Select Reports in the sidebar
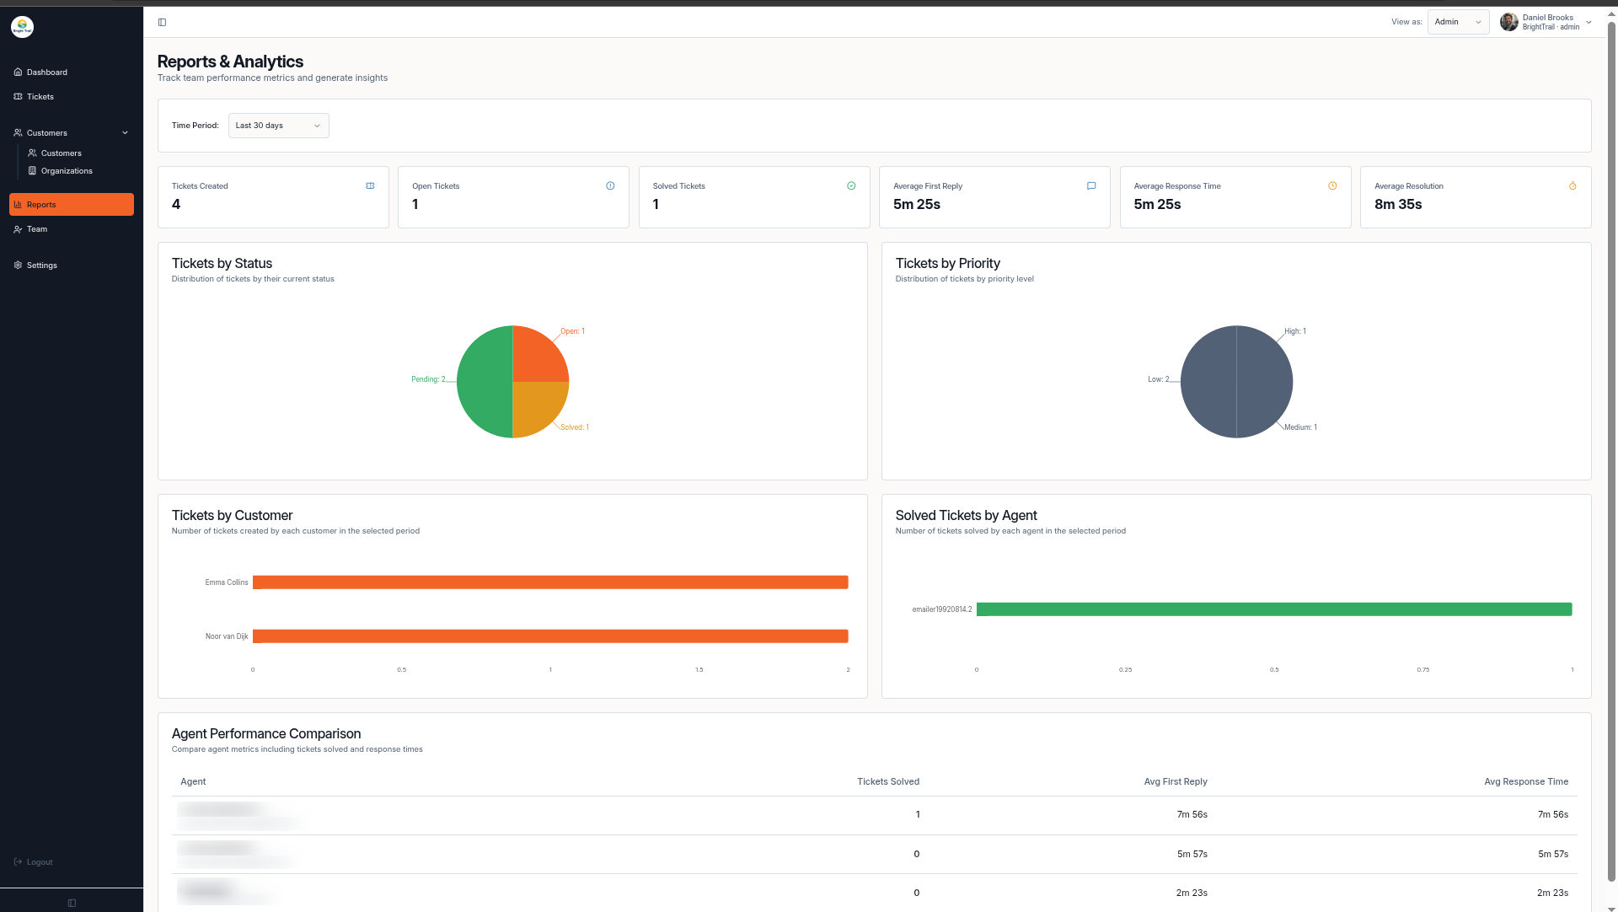Screen dimensions: 1618x912 click(72, 205)
